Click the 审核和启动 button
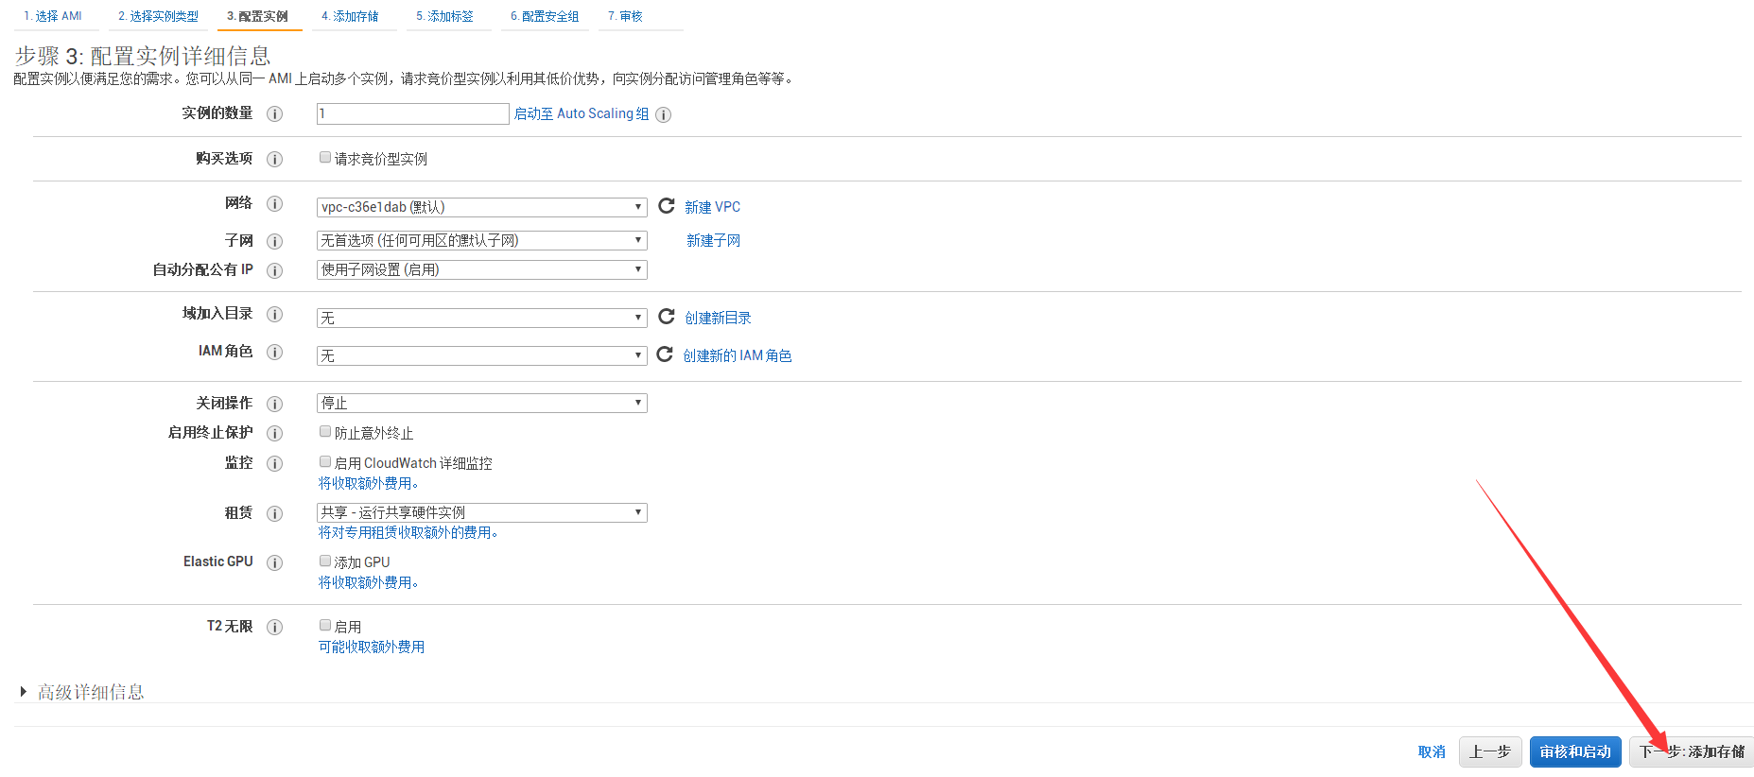Viewport: 1754px width, 777px height. 1575,751
